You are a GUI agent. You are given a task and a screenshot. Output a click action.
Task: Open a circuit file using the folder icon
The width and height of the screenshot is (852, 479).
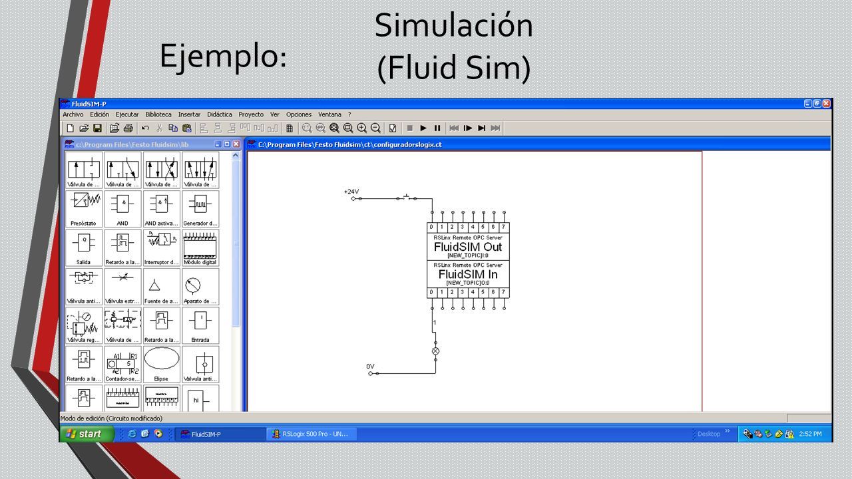(84, 128)
